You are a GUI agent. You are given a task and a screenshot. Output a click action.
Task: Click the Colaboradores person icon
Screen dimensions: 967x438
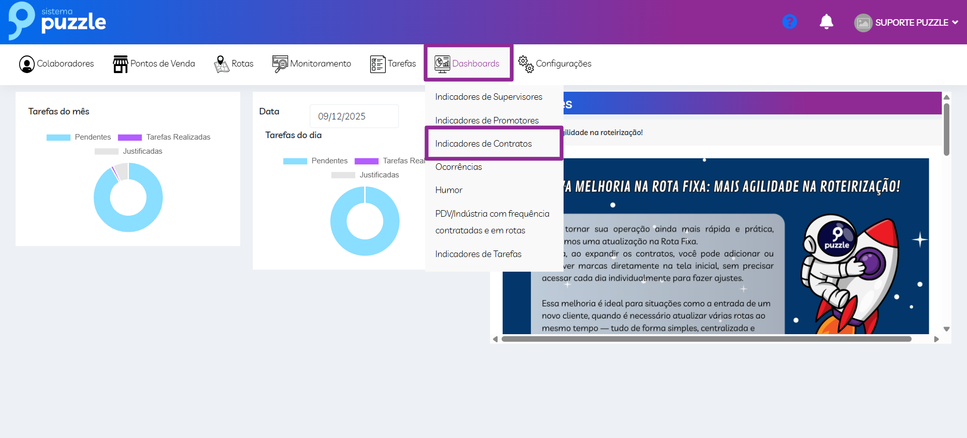[27, 64]
